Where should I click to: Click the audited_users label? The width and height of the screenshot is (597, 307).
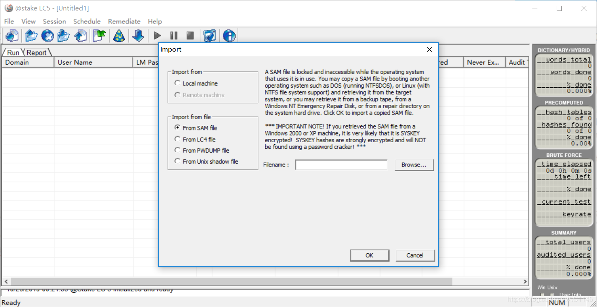pos(564,255)
